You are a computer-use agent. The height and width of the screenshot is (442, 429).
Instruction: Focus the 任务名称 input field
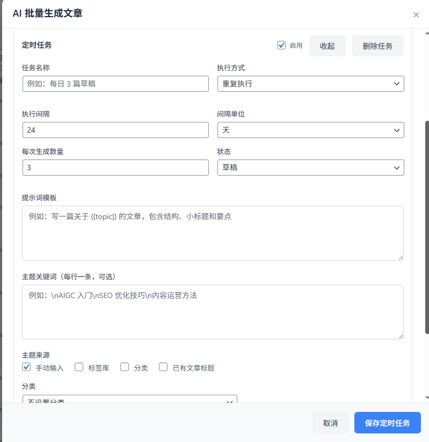coord(115,84)
